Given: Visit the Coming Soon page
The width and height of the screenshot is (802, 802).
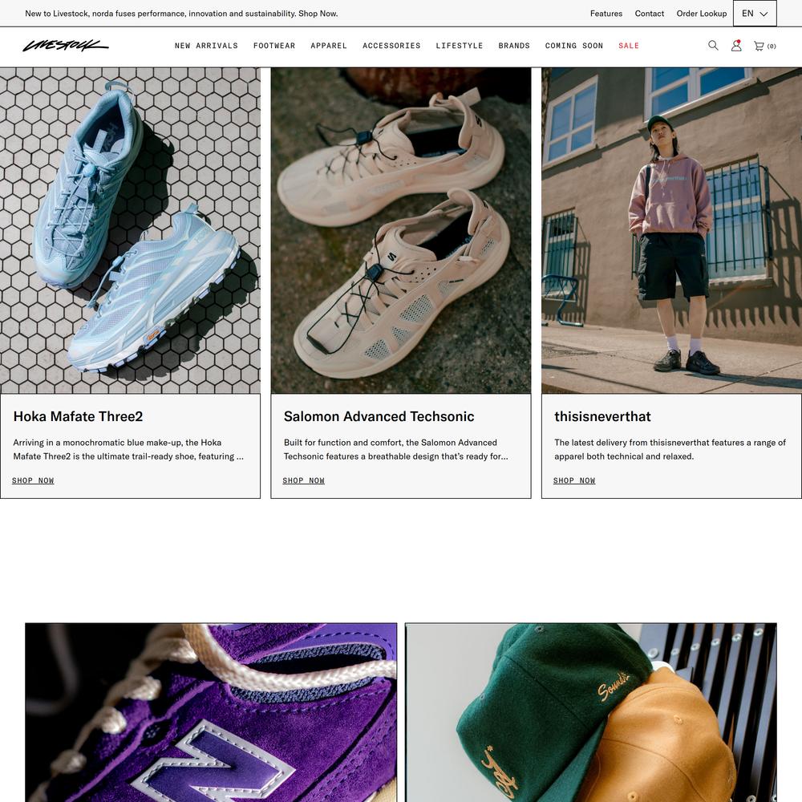Looking at the screenshot, I should [574, 46].
